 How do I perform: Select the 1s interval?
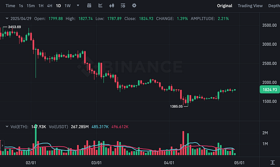21,6
